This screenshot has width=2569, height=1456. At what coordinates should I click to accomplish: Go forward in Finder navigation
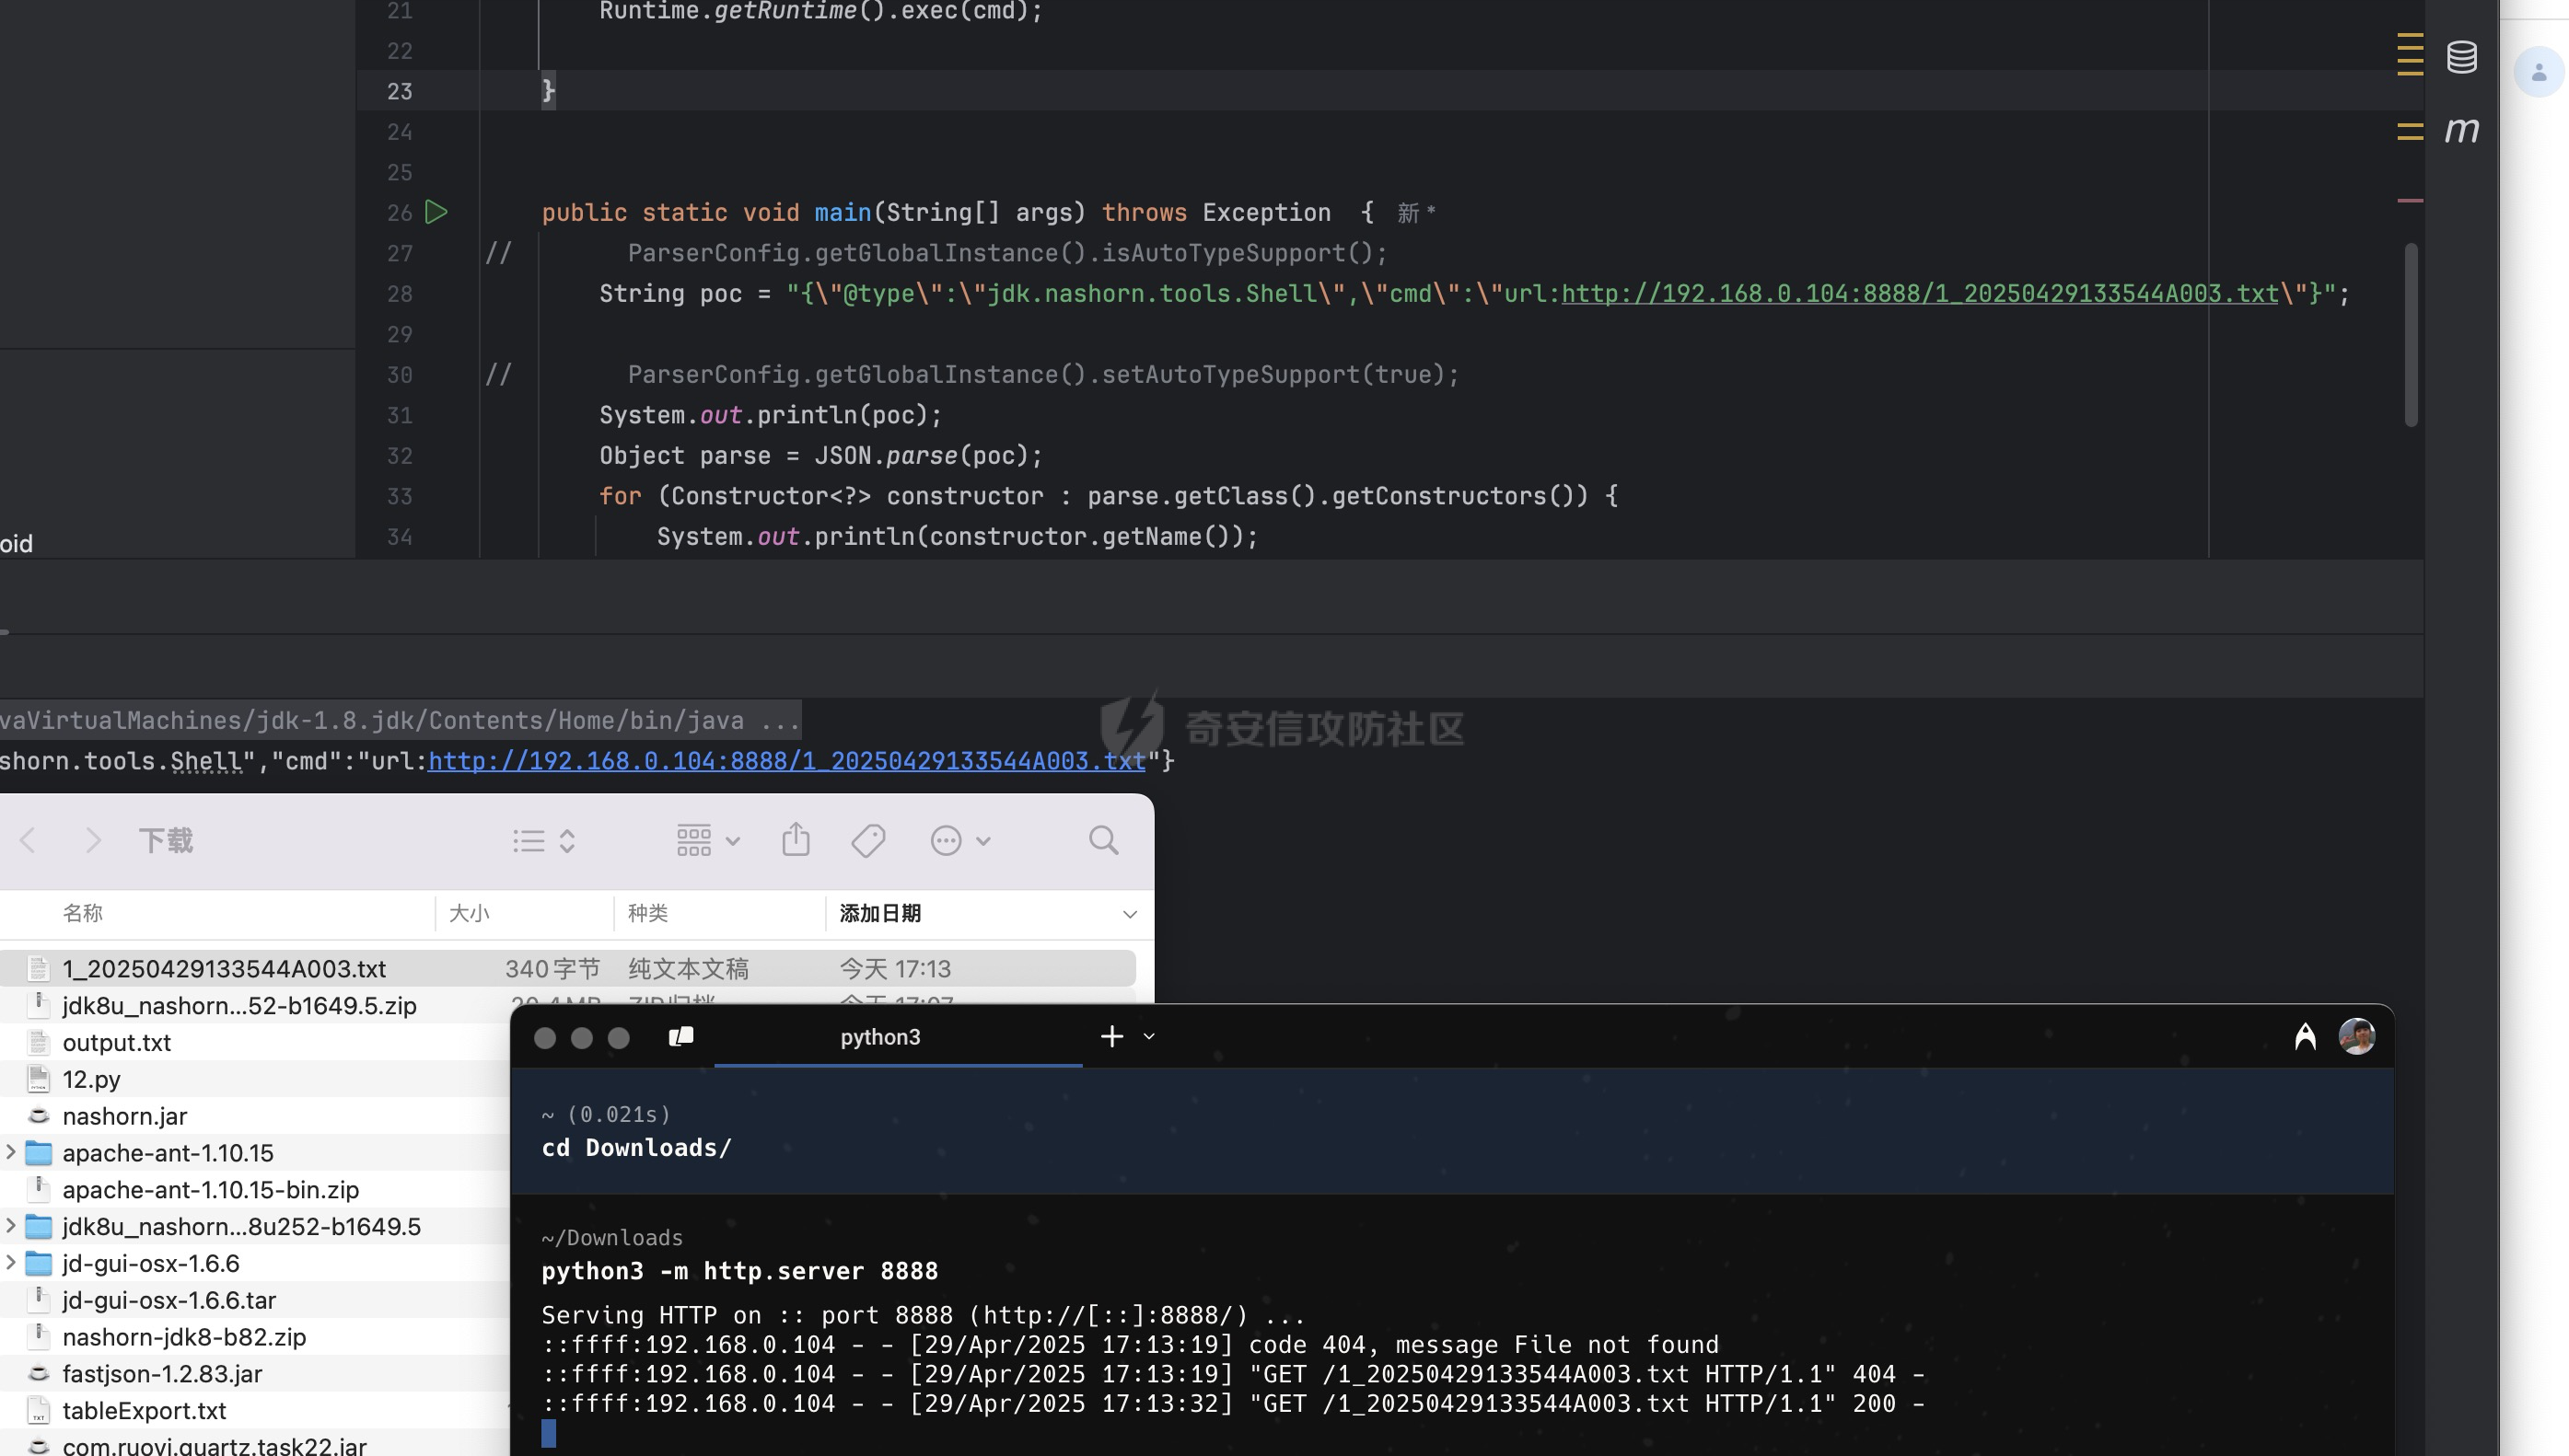[x=93, y=840]
